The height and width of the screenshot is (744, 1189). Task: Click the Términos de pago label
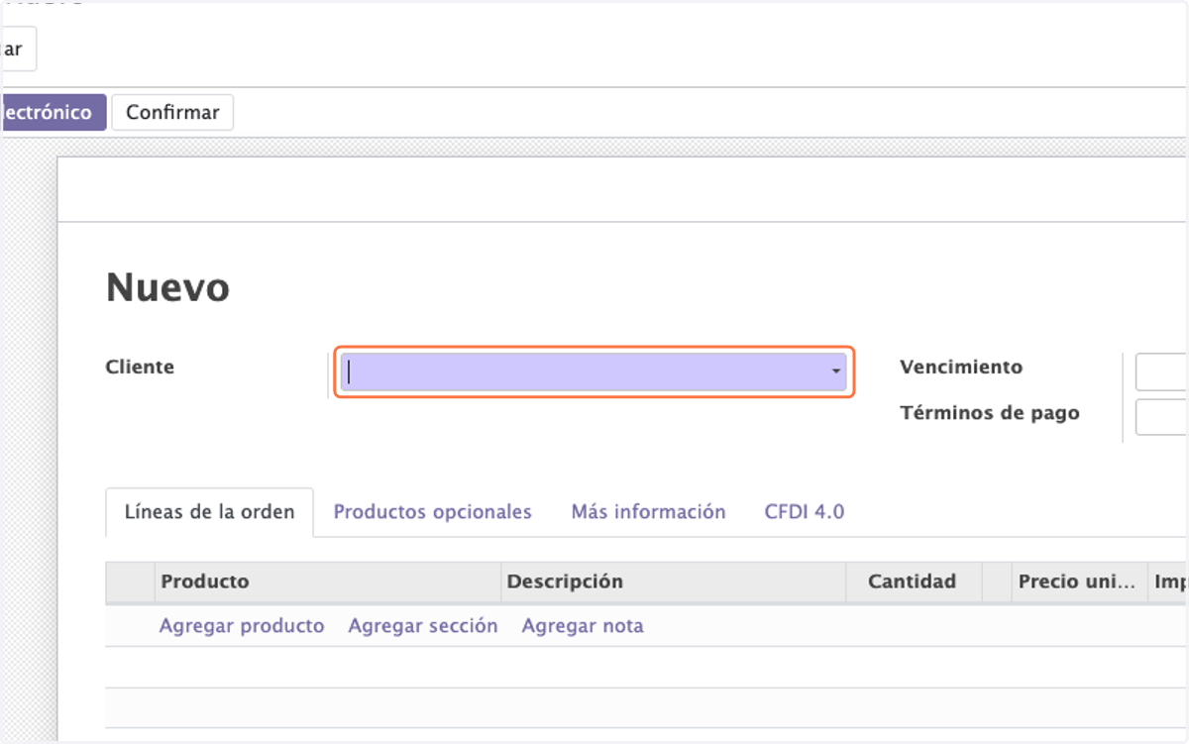pos(990,412)
